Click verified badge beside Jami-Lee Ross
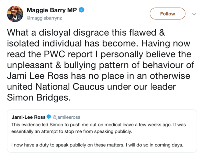206x155 pixels. tap(49, 117)
